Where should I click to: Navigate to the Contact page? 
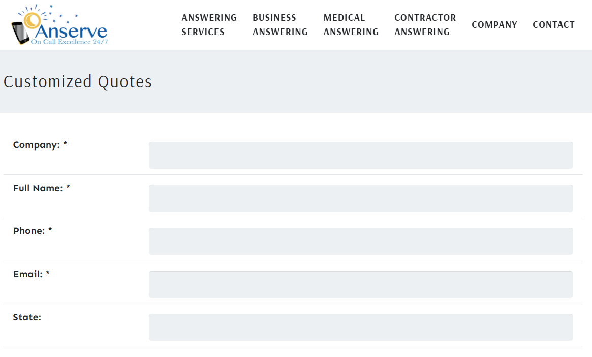[553, 25]
